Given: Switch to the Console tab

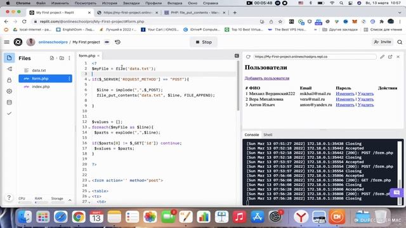Looking at the screenshot, I should [x=252, y=135].
